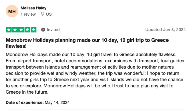Click the location pin icon
Image resolution: width=191 pixels, height=111 pixels.
point(42,14)
